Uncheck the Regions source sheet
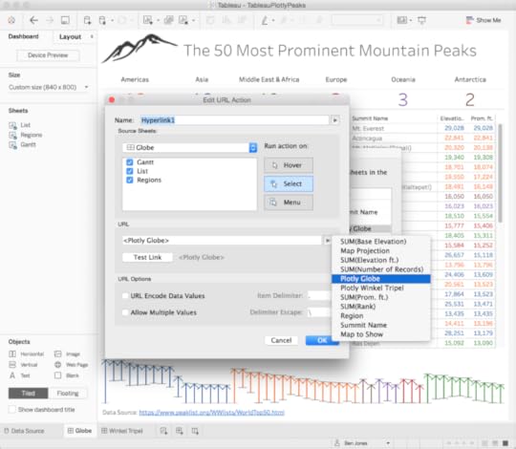 130,180
